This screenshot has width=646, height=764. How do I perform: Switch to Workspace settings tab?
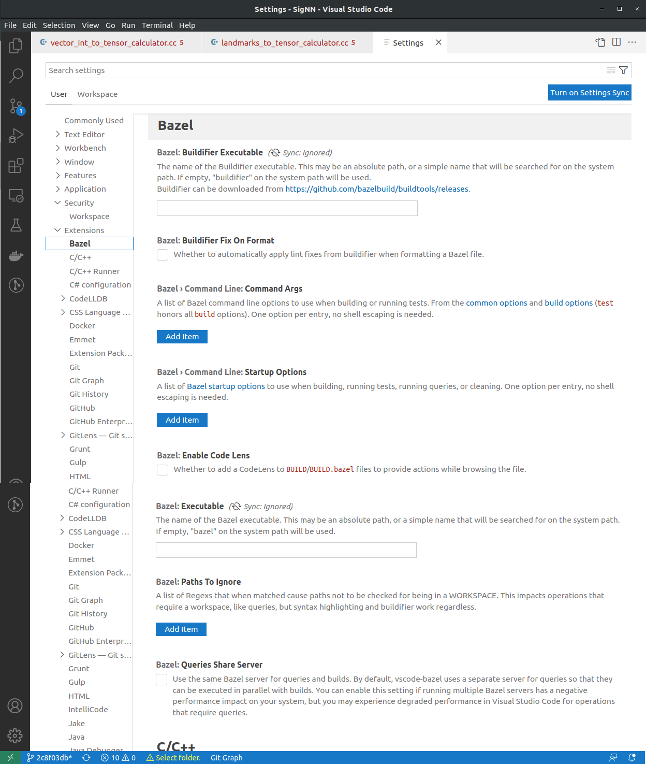97,94
